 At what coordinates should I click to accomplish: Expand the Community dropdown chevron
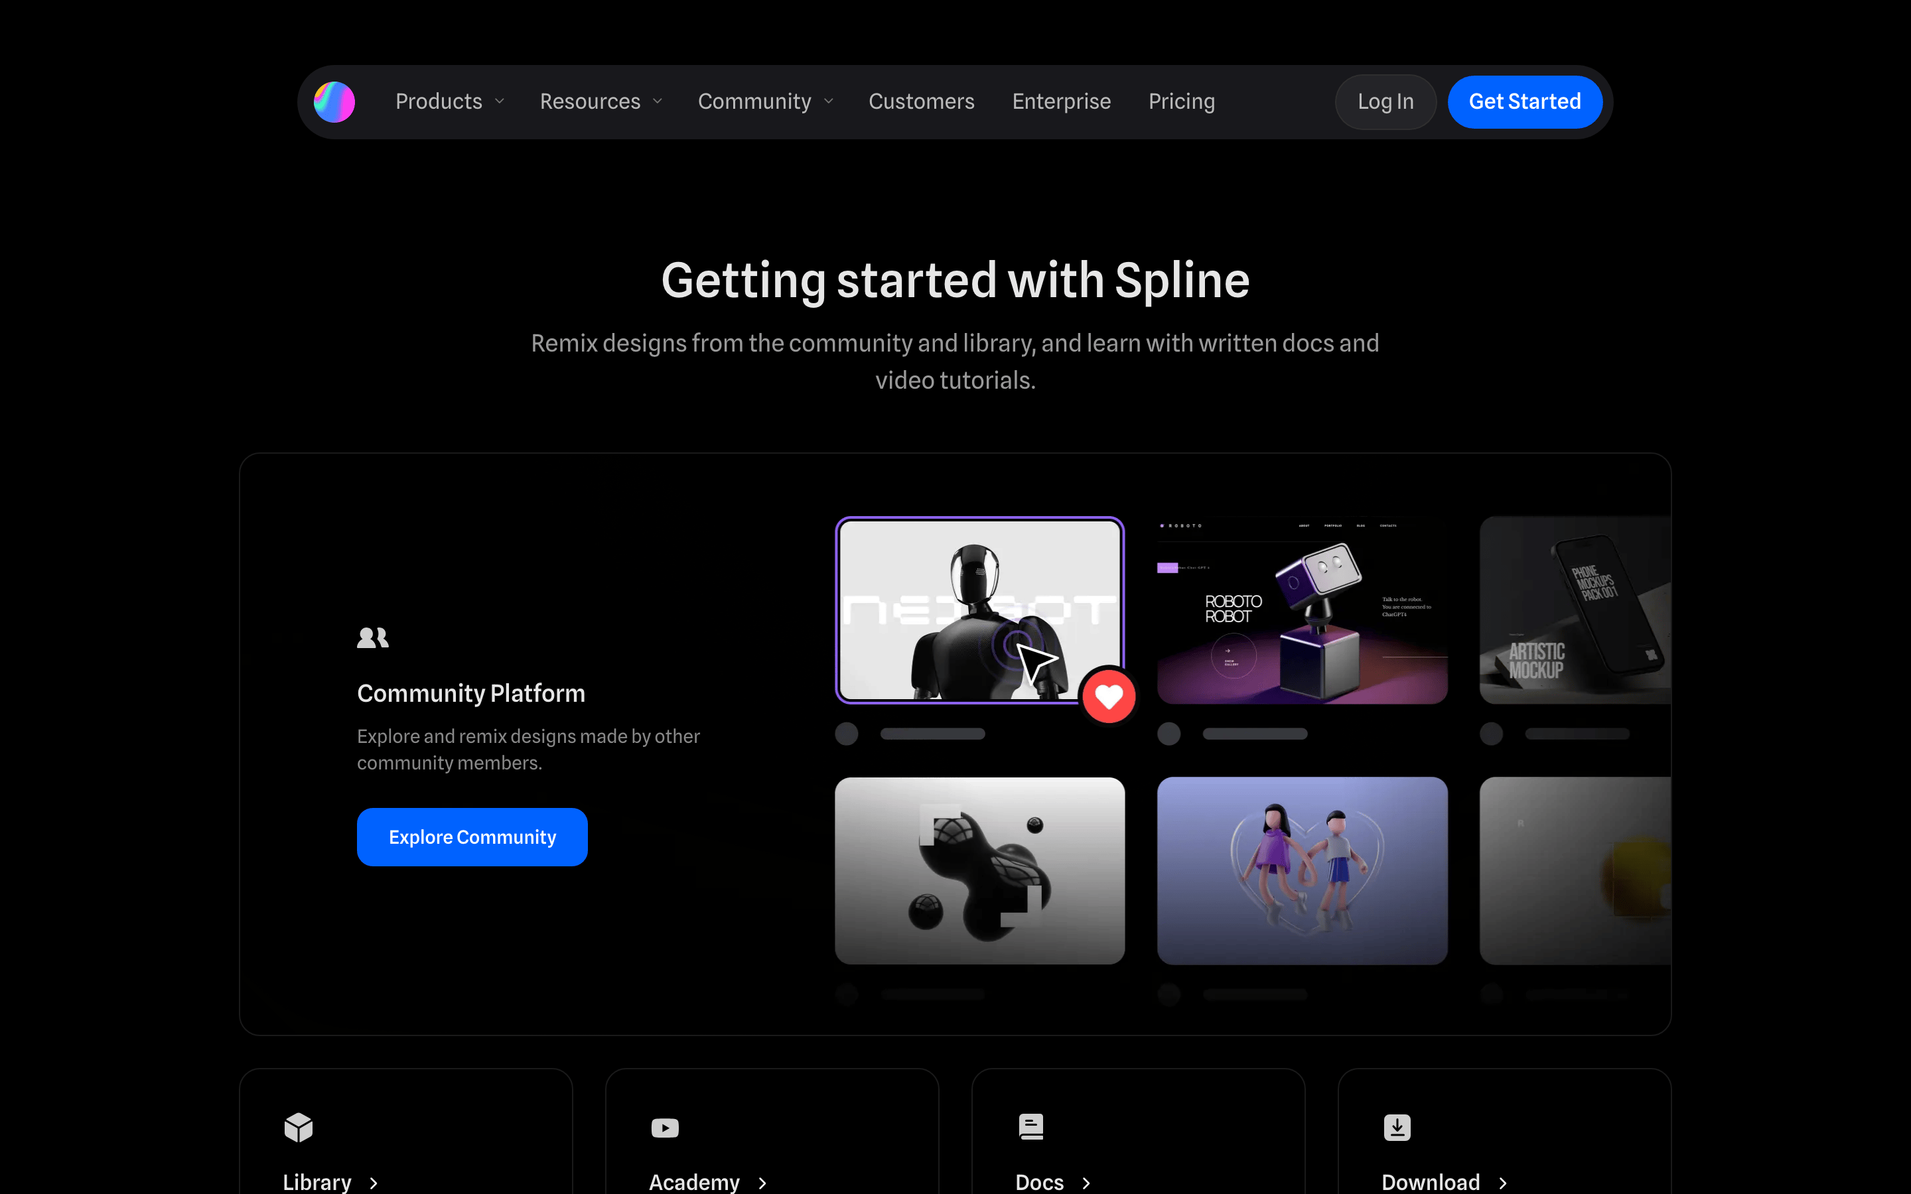828,102
